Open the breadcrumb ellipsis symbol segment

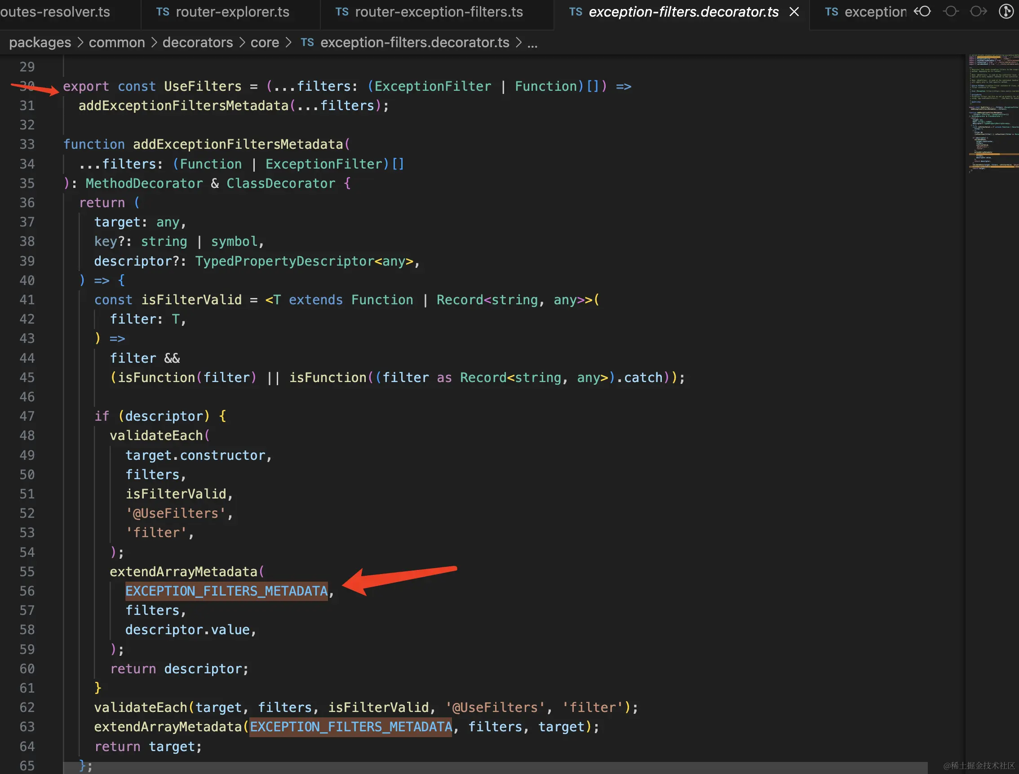(532, 43)
